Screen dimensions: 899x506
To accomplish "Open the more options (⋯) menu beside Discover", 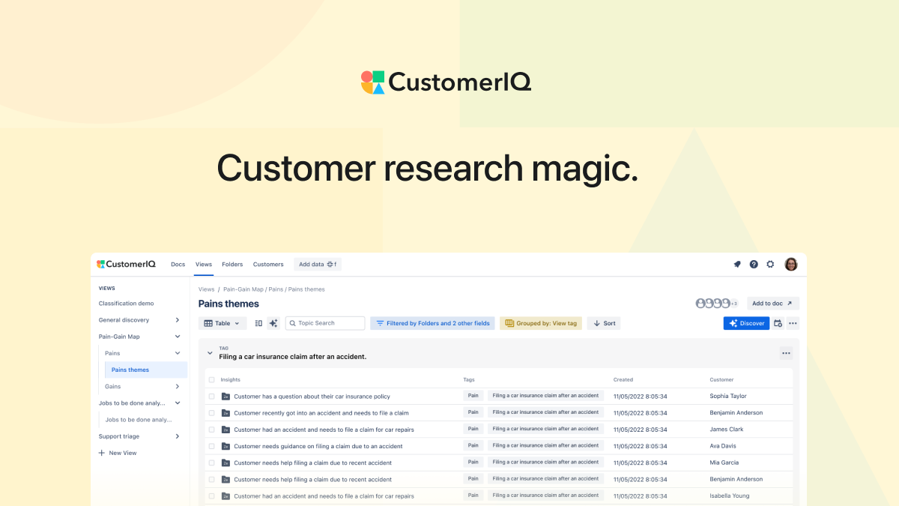I will pyautogui.click(x=792, y=323).
